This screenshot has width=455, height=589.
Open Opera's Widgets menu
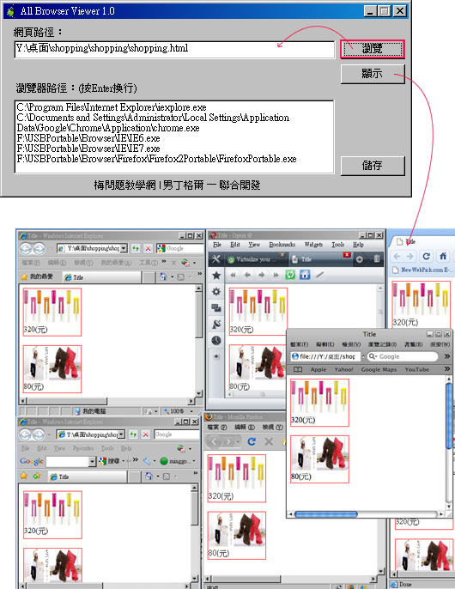[313, 245]
